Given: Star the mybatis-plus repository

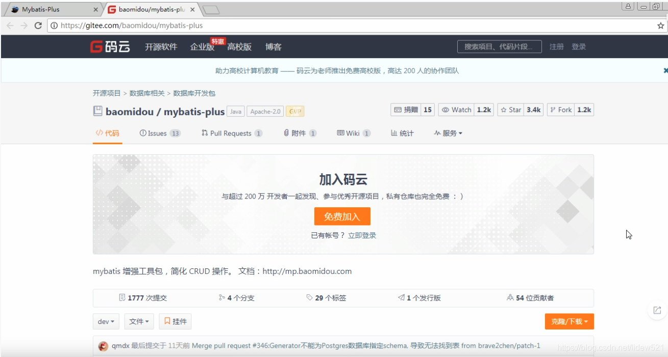Looking at the screenshot, I should coord(511,109).
